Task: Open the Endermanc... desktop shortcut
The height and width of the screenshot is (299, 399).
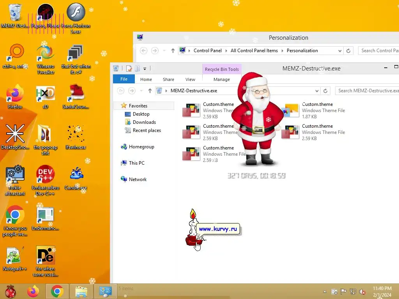Action: pyautogui.click(x=46, y=219)
